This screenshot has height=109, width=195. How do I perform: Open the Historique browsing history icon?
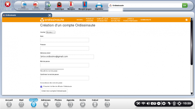tap(59, 6)
